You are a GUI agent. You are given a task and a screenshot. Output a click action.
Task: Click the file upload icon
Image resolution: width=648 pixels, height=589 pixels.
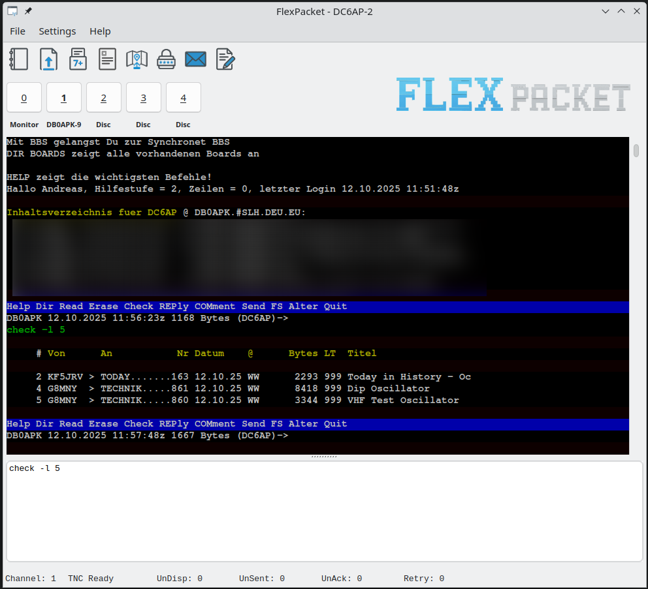tap(49, 59)
